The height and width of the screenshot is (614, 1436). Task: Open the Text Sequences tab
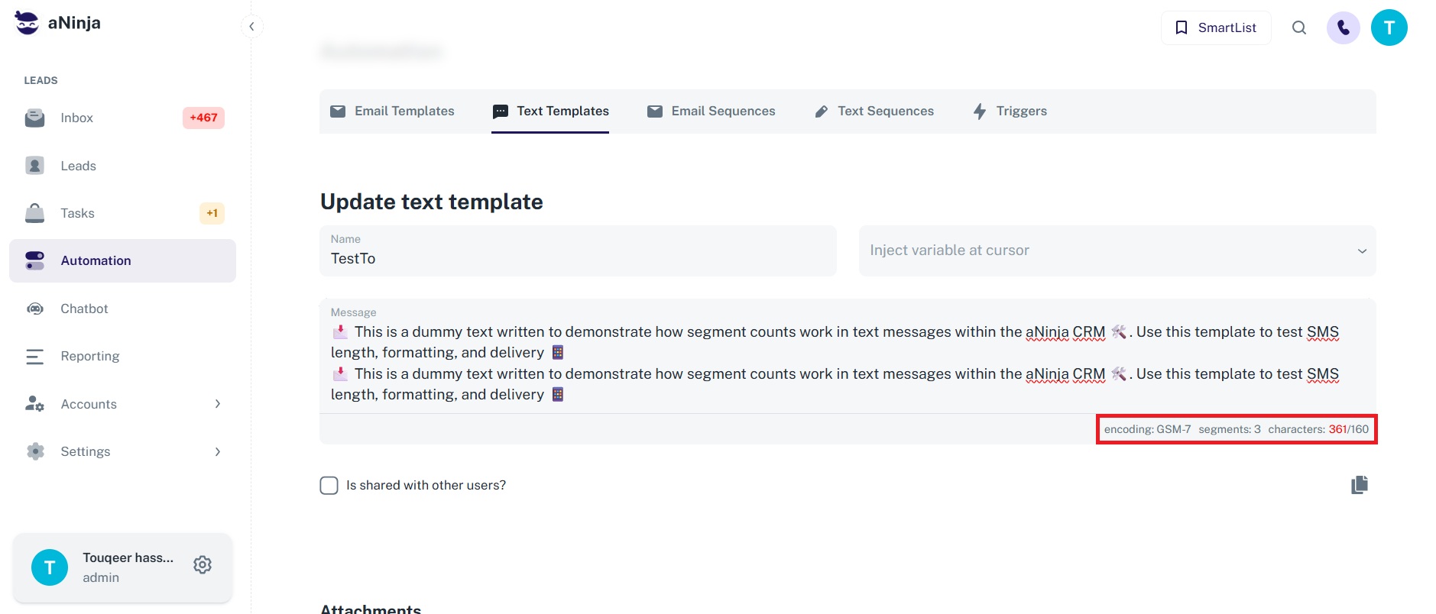874,111
